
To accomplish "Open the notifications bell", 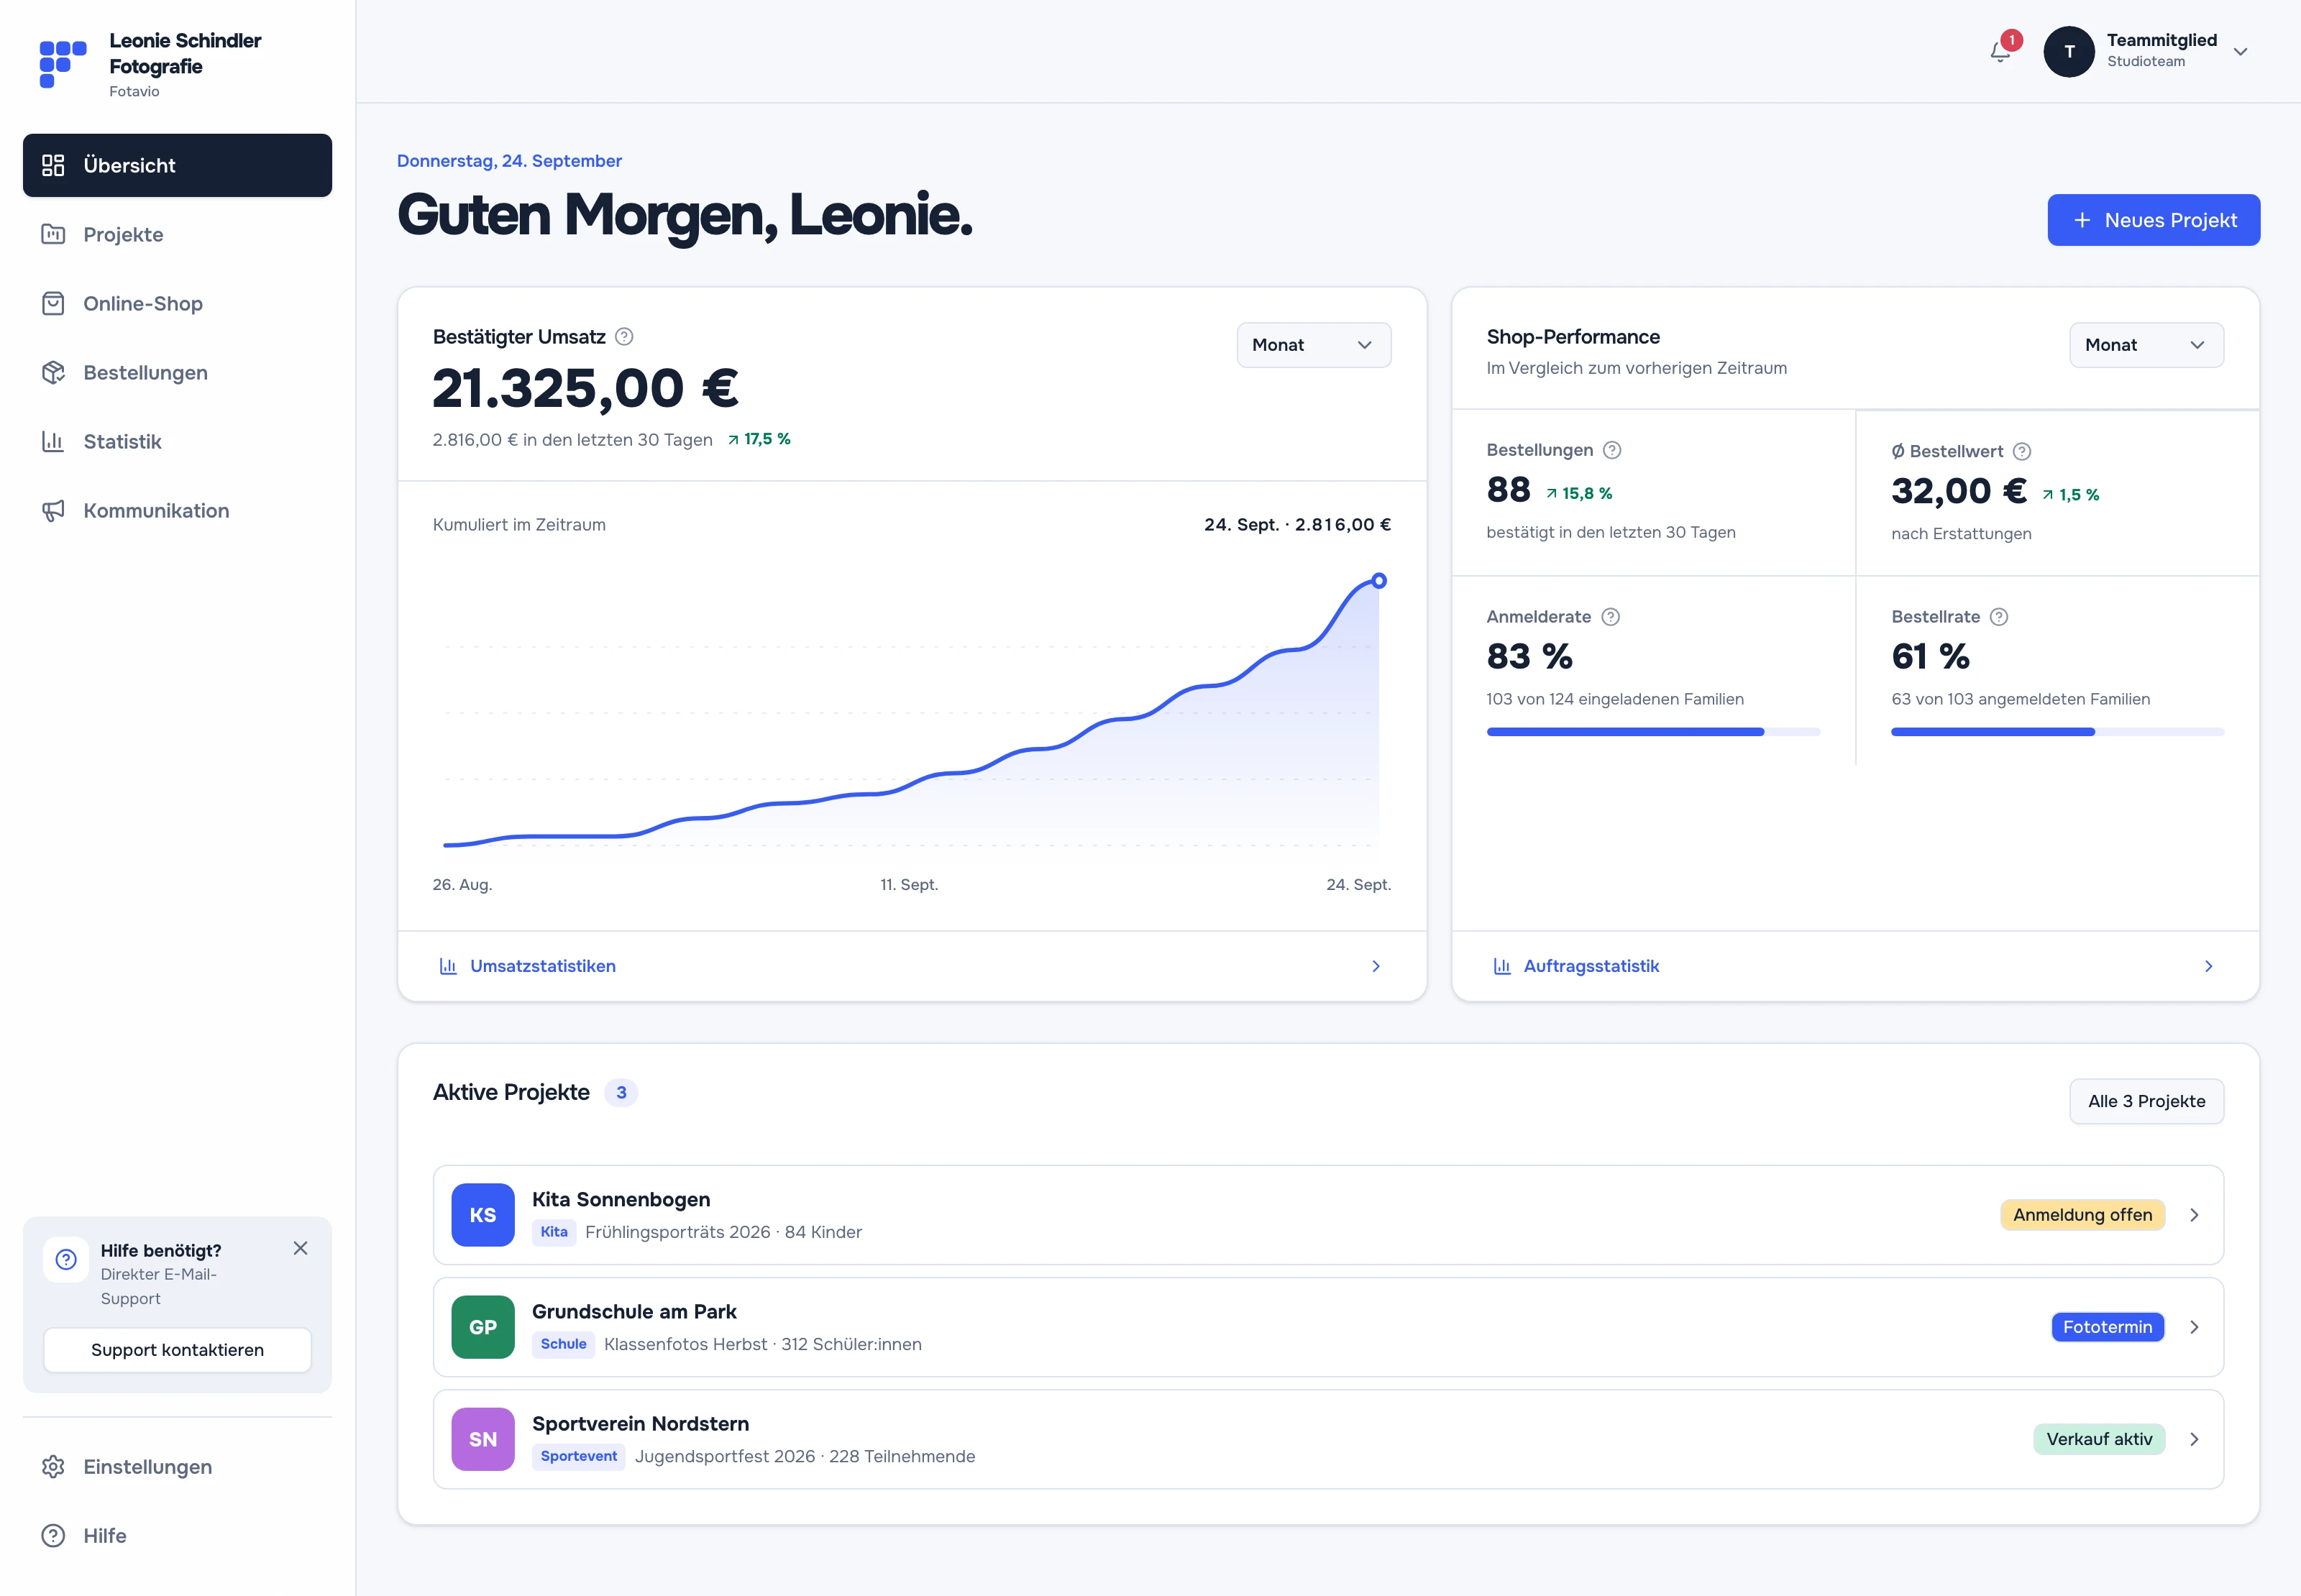I will pyautogui.click(x=2000, y=52).
